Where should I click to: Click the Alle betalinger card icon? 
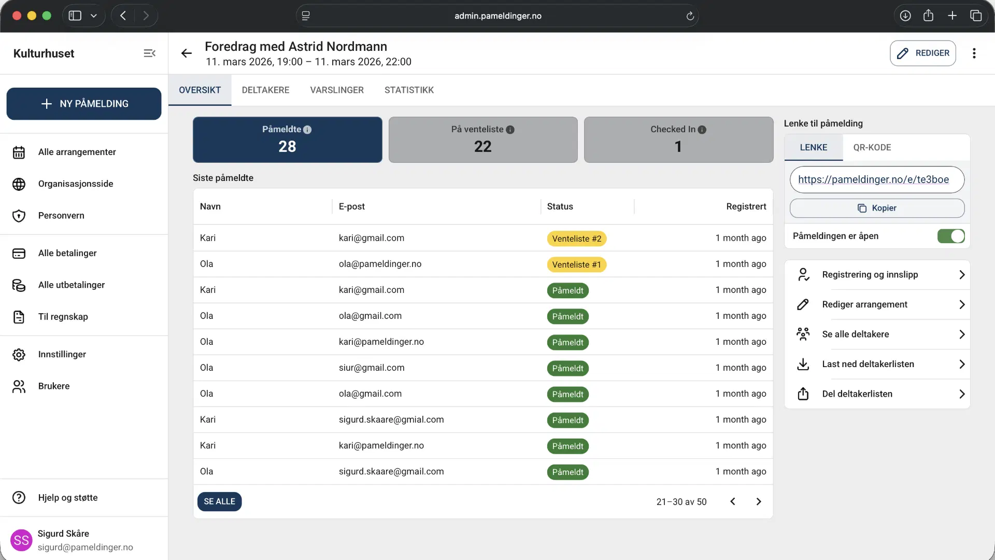pos(19,254)
